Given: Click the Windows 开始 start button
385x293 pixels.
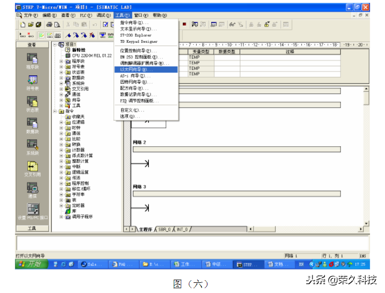Looking at the screenshot, I should 30,264.
